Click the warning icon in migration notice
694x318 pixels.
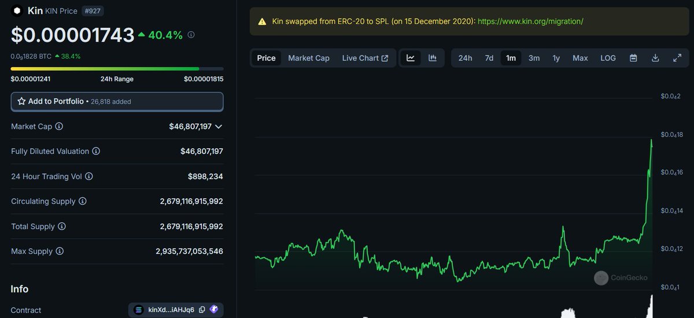pos(262,21)
